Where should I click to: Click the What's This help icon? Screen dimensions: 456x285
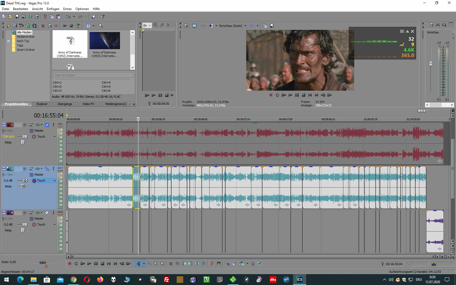click(103, 17)
